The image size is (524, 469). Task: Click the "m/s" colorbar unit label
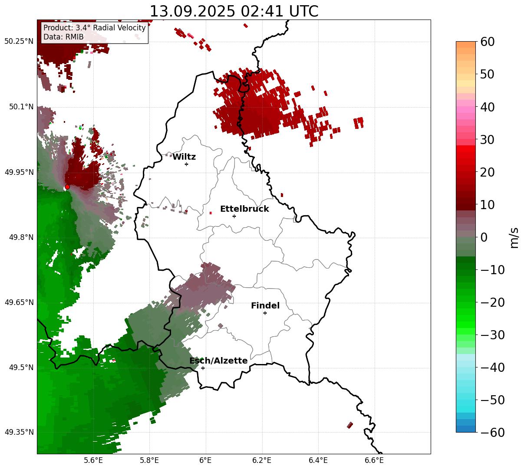(x=514, y=237)
